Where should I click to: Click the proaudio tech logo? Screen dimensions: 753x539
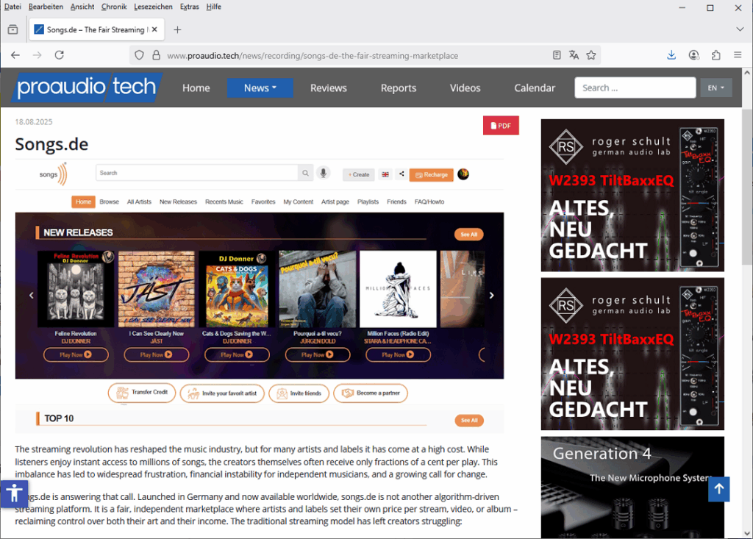point(87,88)
